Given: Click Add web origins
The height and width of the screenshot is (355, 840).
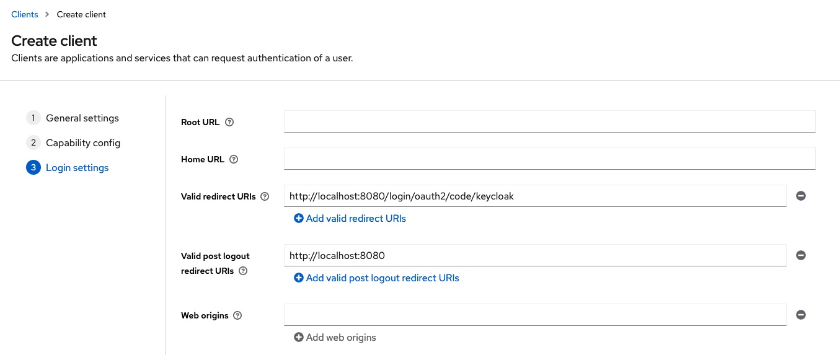Looking at the screenshot, I should [335, 337].
